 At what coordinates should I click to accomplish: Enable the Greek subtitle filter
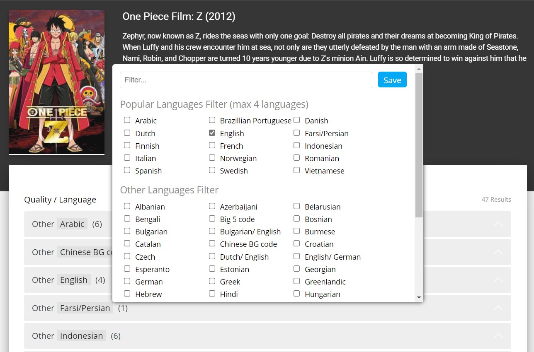coord(212,281)
